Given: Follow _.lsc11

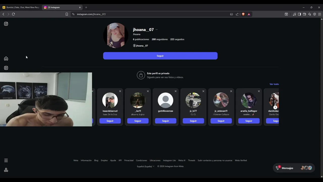Looking at the screenshot, I should point(138,121).
